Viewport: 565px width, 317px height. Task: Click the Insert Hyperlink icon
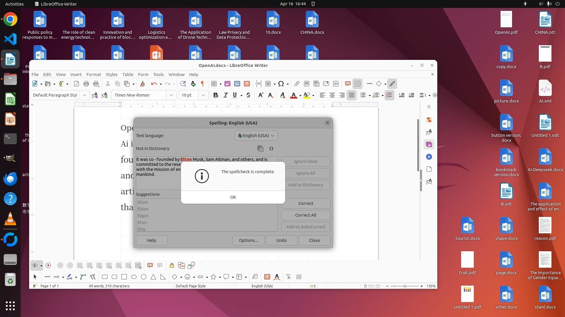tap(297, 84)
